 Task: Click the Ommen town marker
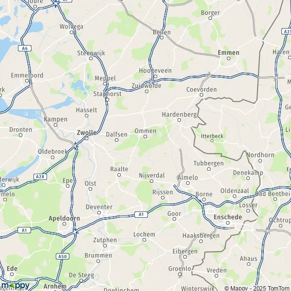point(145,137)
